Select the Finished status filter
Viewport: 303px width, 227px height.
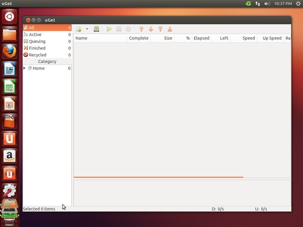click(37, 48)
